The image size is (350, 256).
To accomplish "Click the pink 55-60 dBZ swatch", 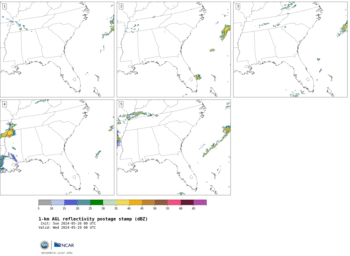I will click(x=174, y=202).
